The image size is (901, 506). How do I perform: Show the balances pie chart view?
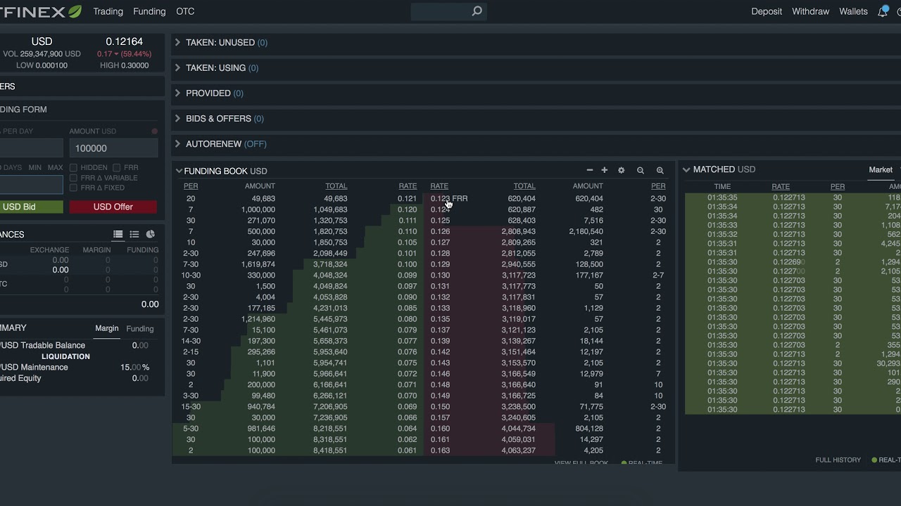click(x=151, y=234)
